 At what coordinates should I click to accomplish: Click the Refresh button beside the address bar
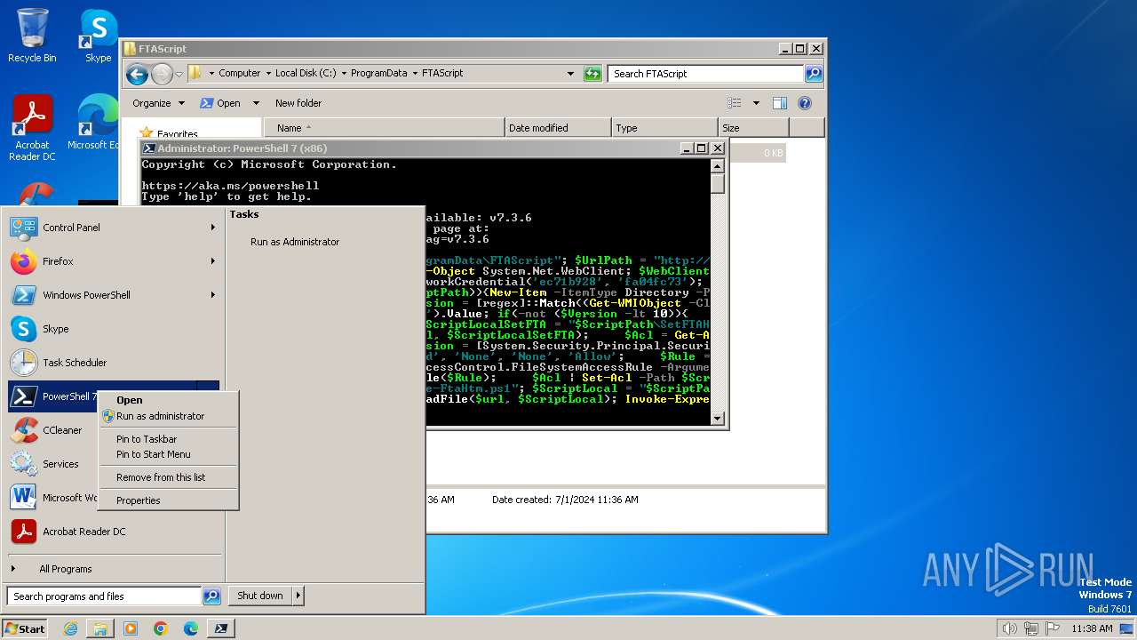(x=592, y=74)
